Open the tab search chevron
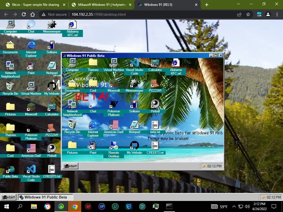 239,4
